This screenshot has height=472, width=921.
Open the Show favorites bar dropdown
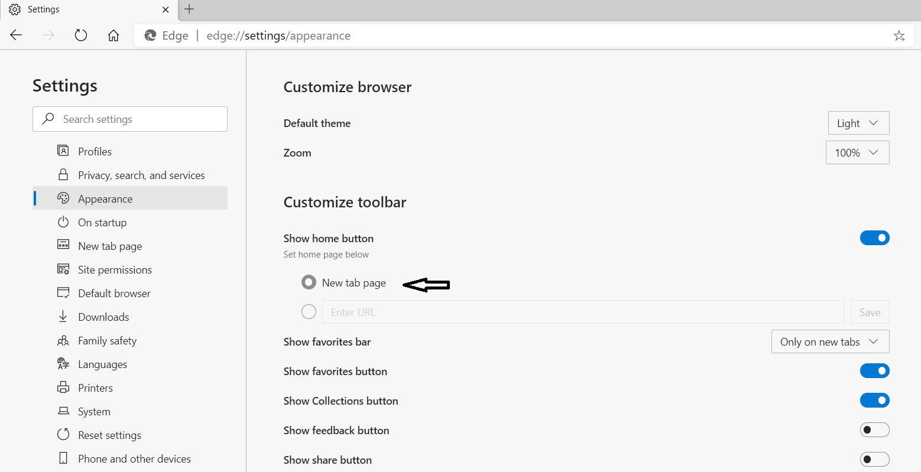click(830, 341)
